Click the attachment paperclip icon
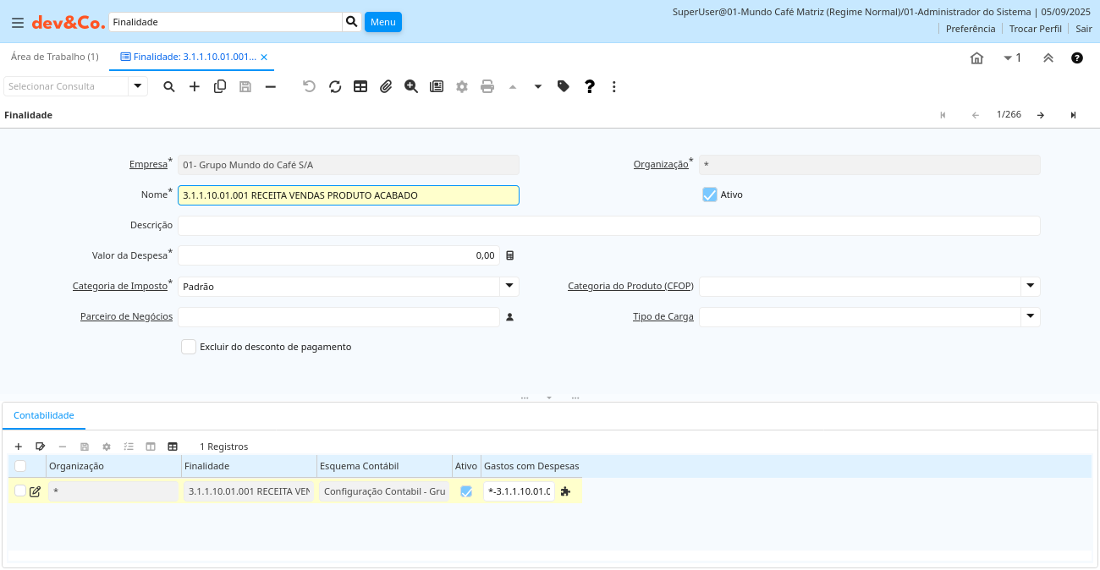The height and width of the screenshot is (570, 1100). [386, 86]
